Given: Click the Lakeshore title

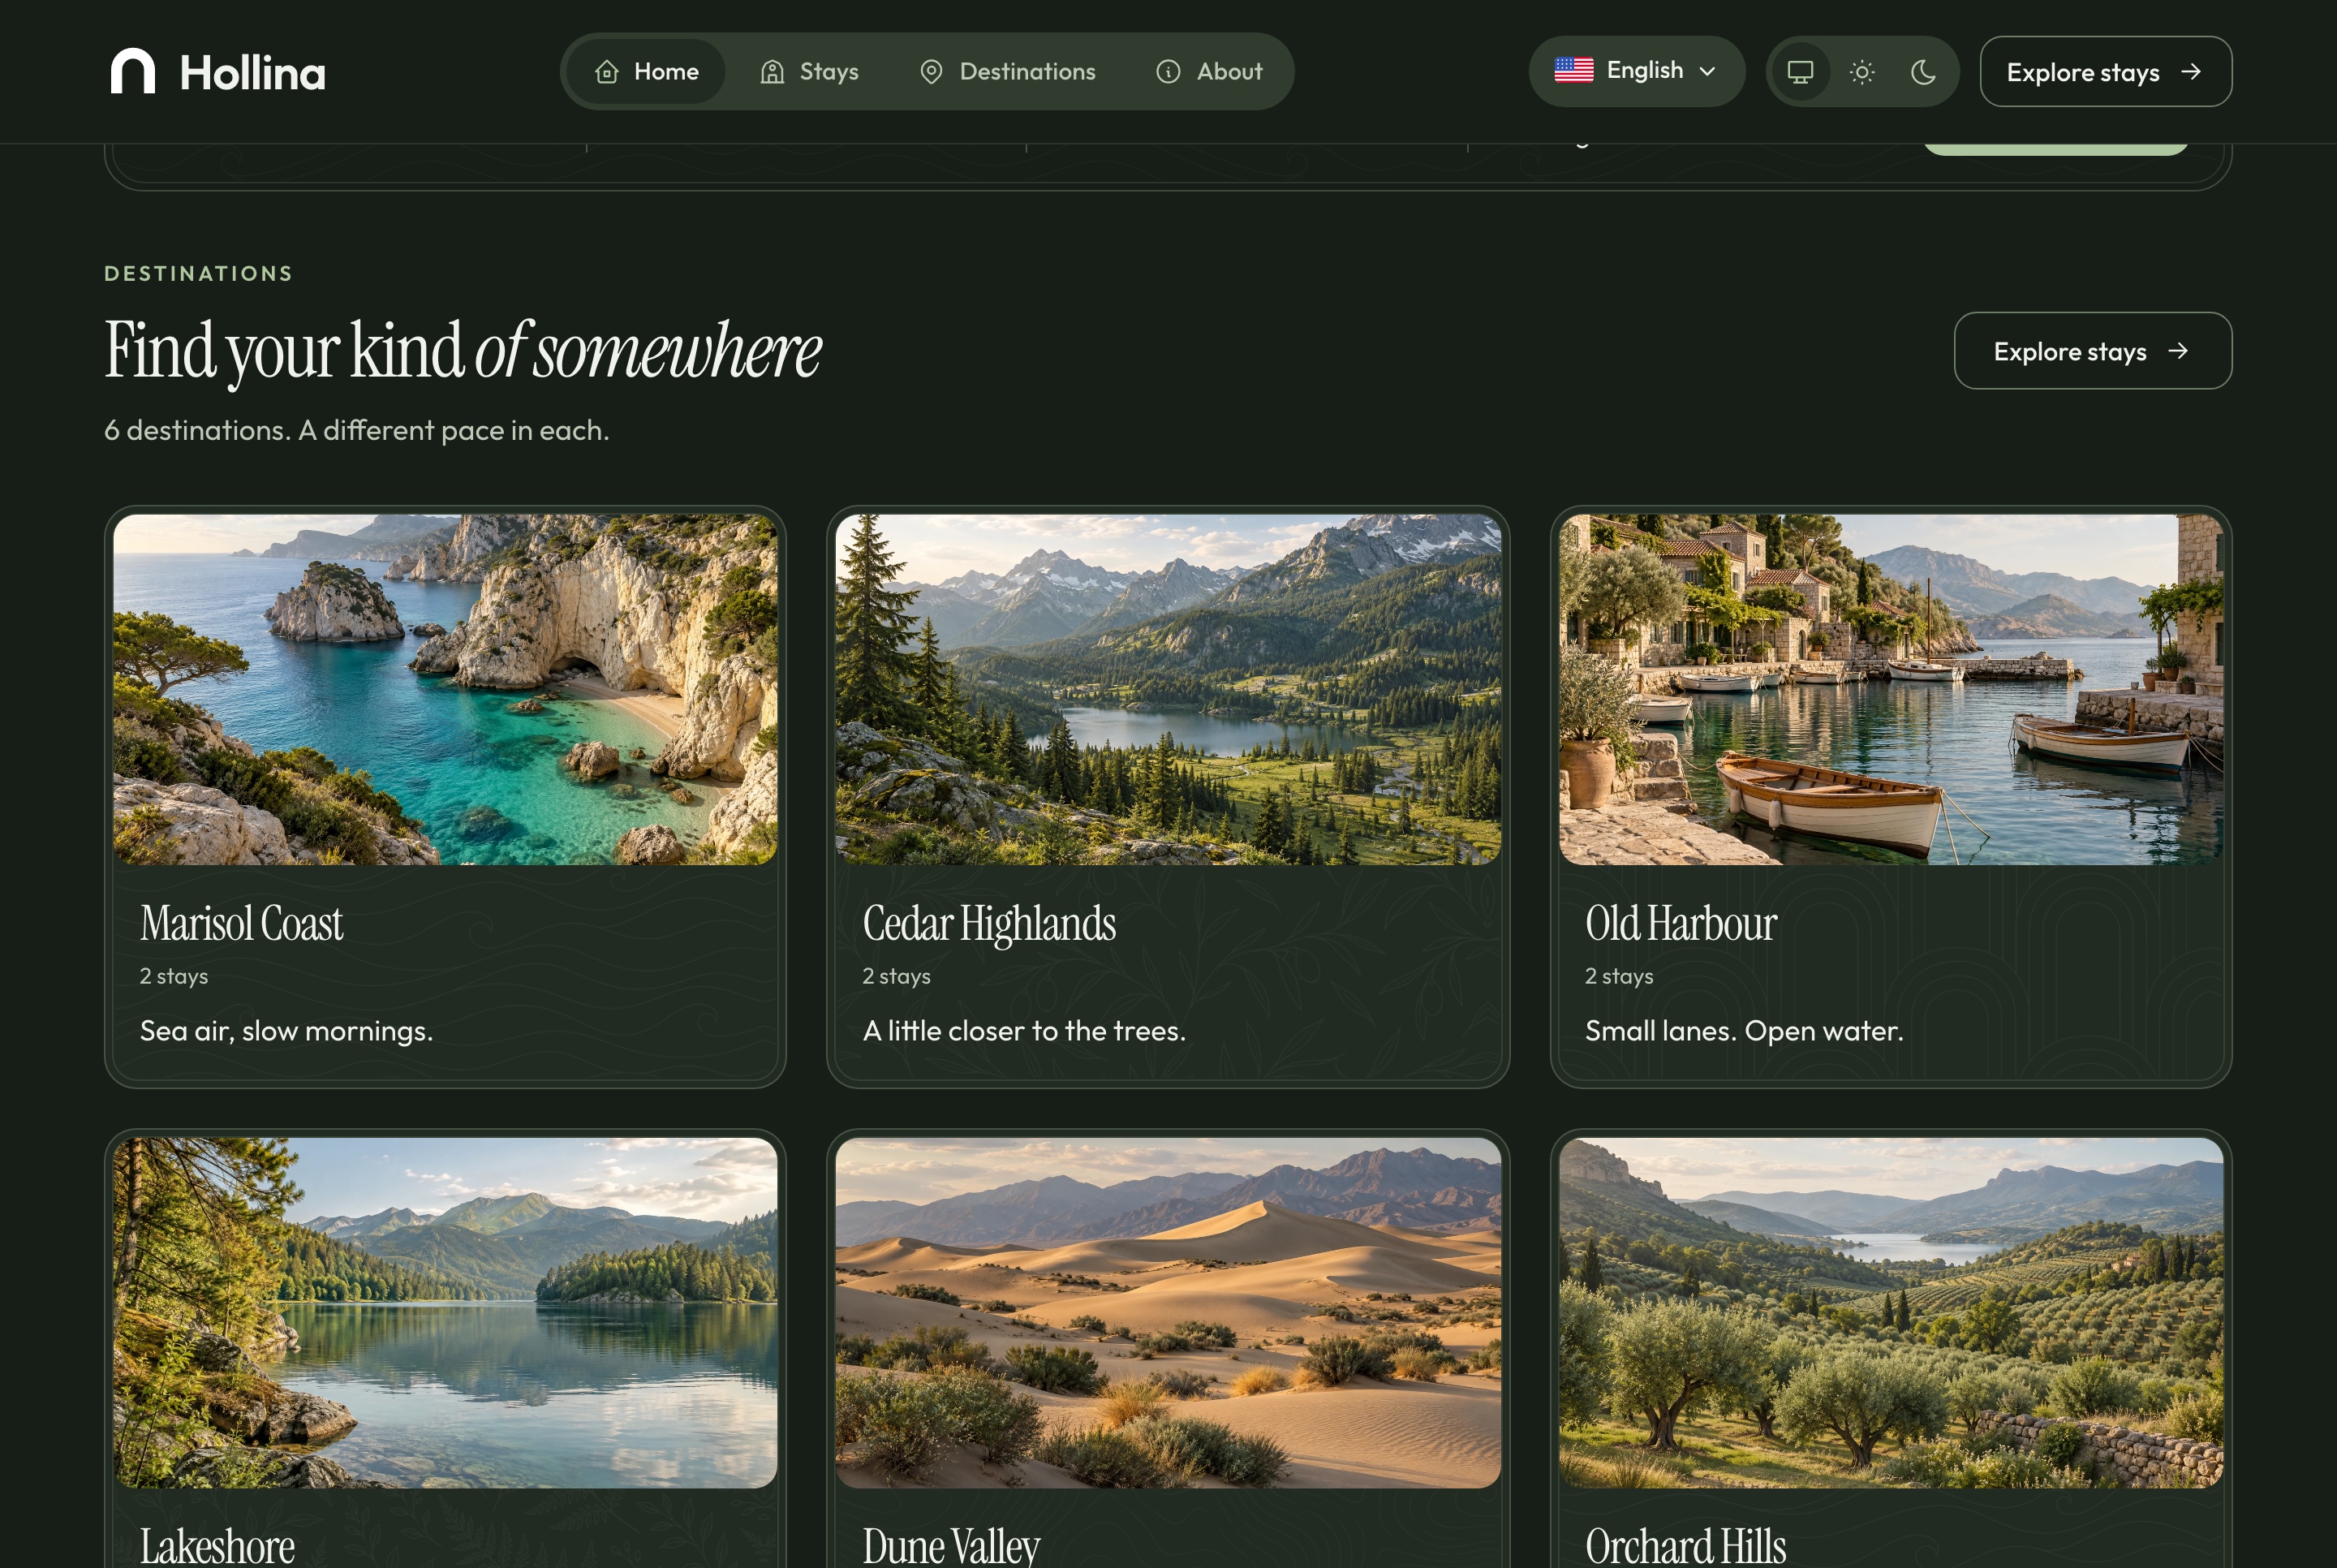Looking at the screenshot, I should point(217,1545).
